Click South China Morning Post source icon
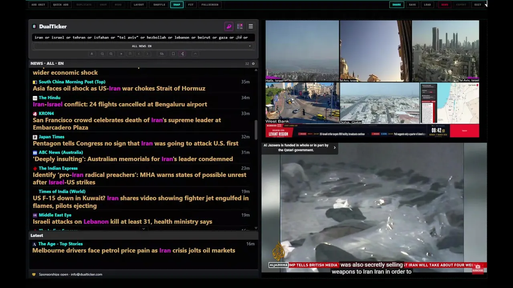 pos(35,82)
